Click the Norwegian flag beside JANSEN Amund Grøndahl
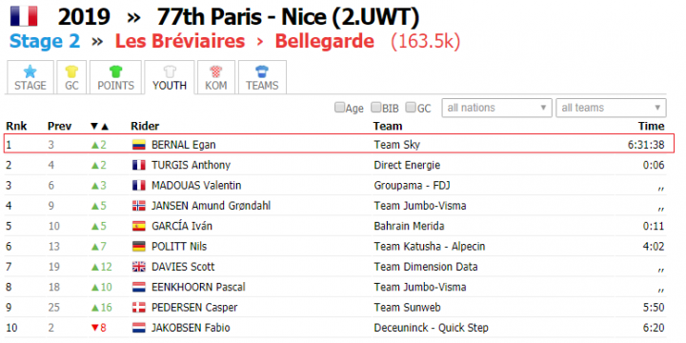Viewport: 686px width, 343px height. [139, 206]
